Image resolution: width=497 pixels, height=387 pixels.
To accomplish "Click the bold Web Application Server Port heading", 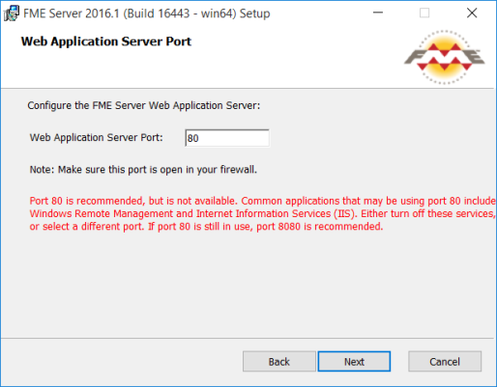I will tap(106, 41).
